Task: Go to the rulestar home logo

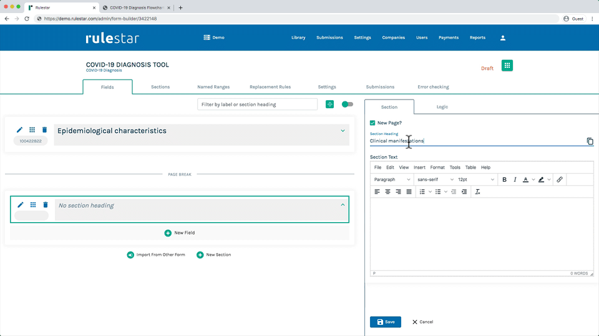Action: (x=112, y=38)
